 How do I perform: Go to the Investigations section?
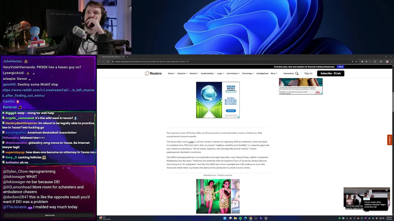click(x=262, y=73)
